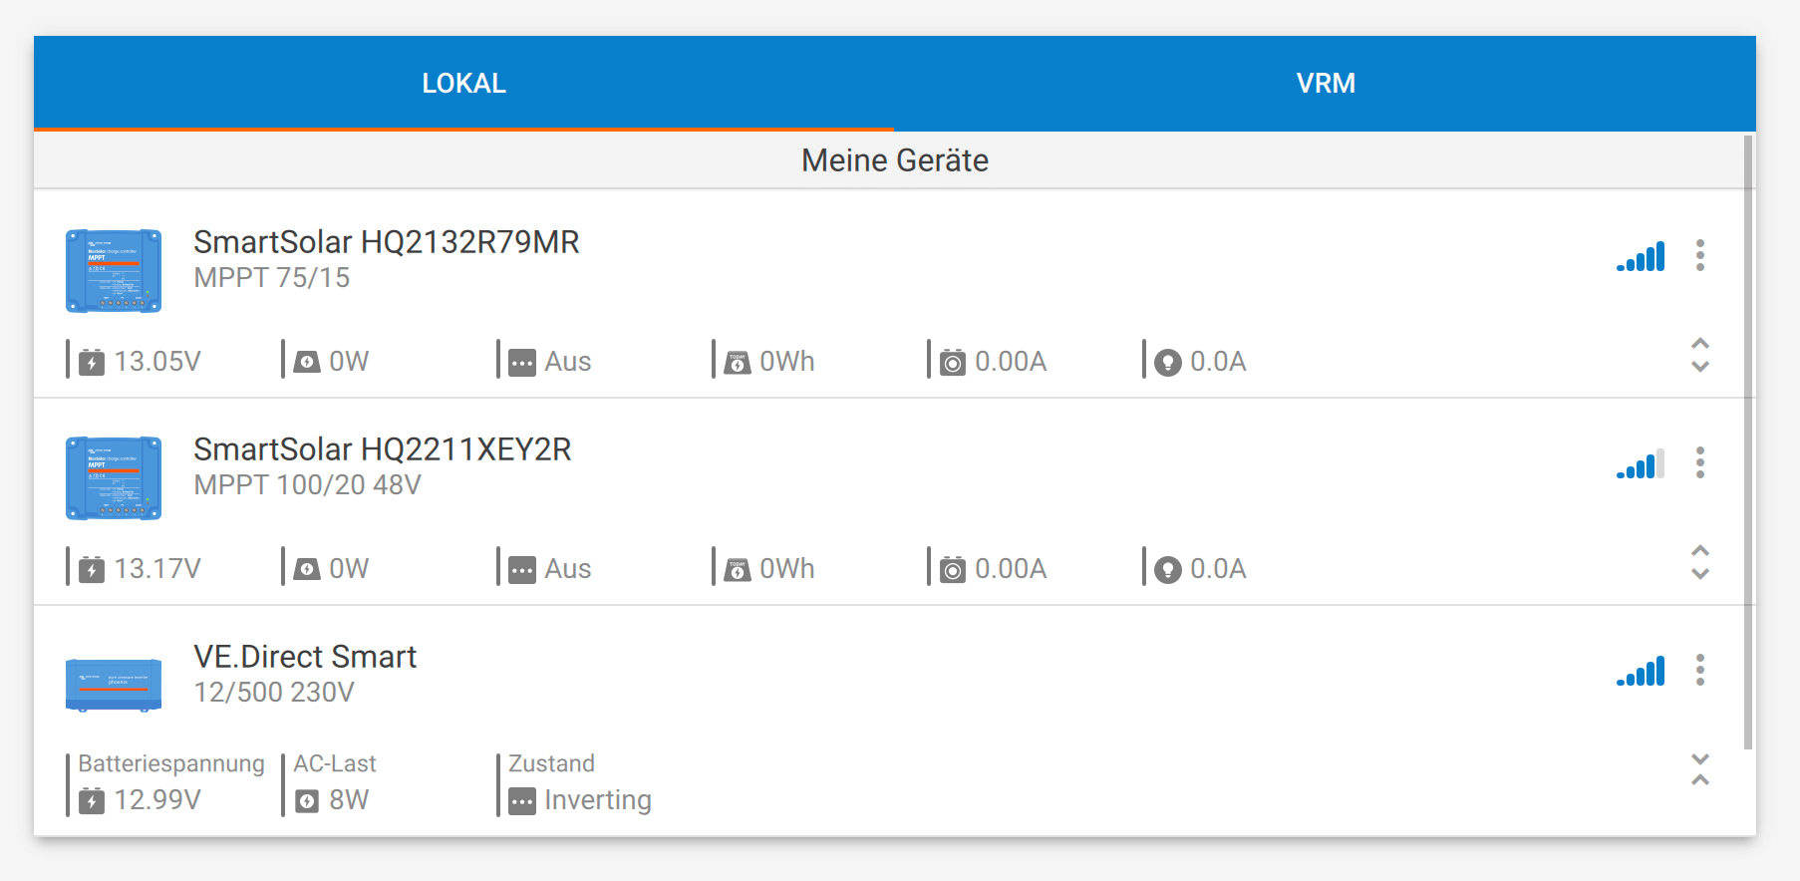This screenshot has width=1800, height=881.
Task: Select SmartSolar HQ2132R79MR device name
Action: coord(387,242)
